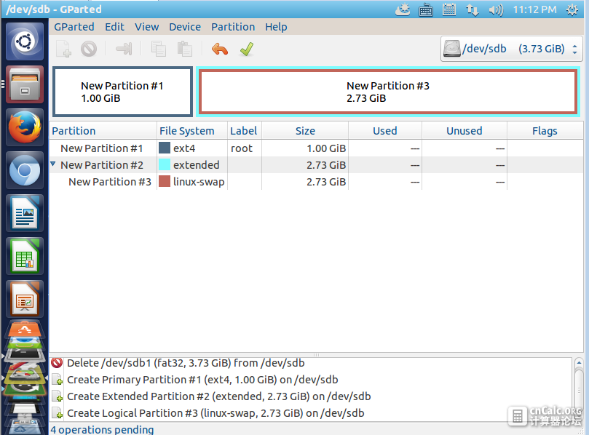Click the icon beside Create Primary Partition #1
The width and height of the screenshot is (589, 435).
pyautogui.click(x=57, y=380)
